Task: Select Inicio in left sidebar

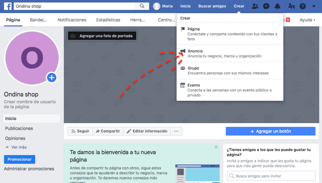Action: point(31,118)
